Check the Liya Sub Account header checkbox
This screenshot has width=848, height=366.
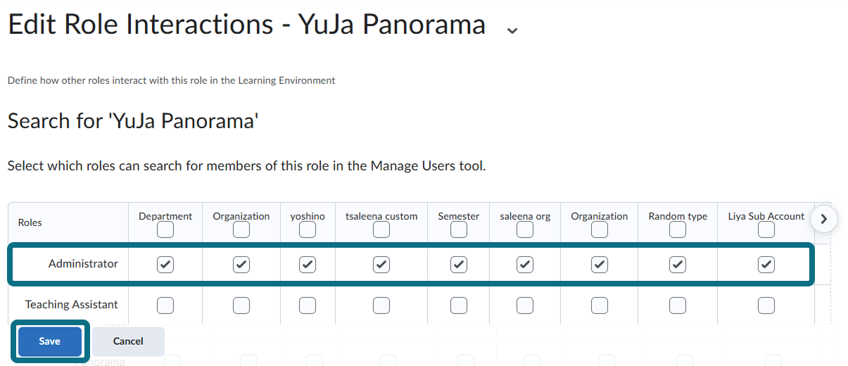coord(766,230)
